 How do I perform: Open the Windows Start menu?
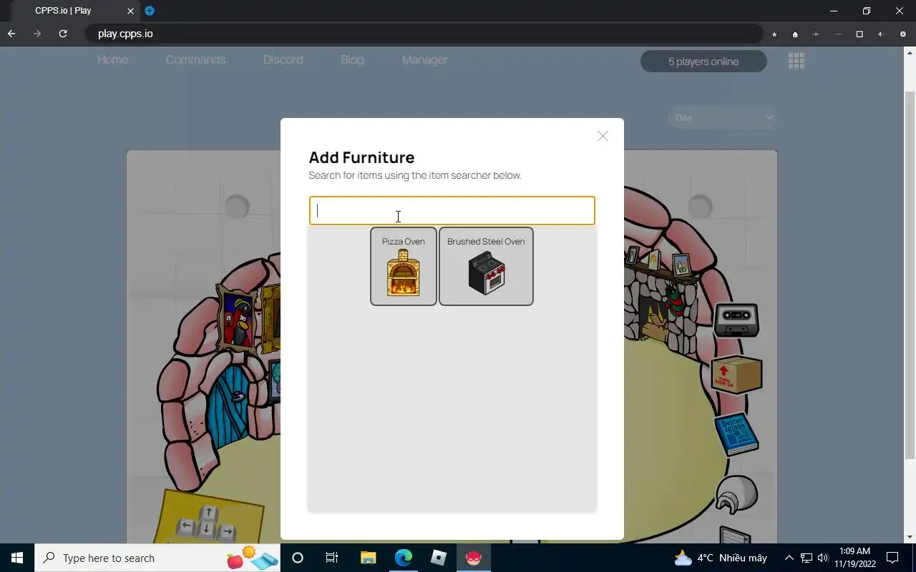point(17,558)
